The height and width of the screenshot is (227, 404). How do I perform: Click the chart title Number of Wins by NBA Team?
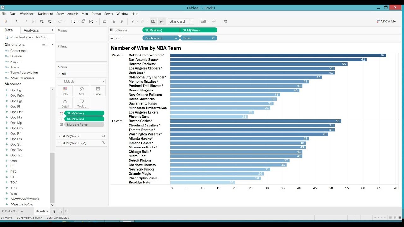click(x=146, y=48)
